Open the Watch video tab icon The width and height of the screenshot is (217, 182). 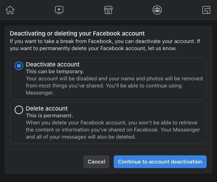click(x=59, y=10)
